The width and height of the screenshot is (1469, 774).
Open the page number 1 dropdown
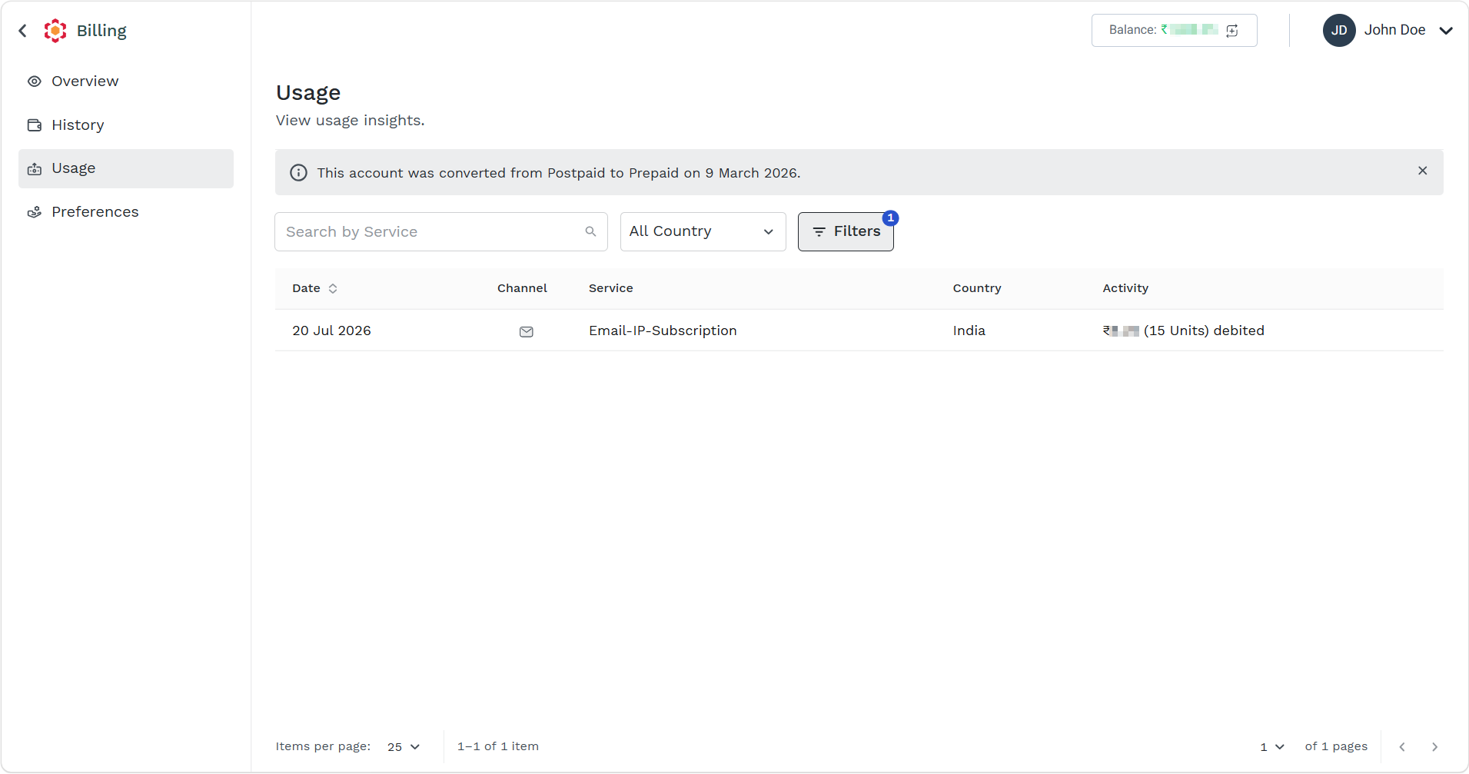[1272, 747]
